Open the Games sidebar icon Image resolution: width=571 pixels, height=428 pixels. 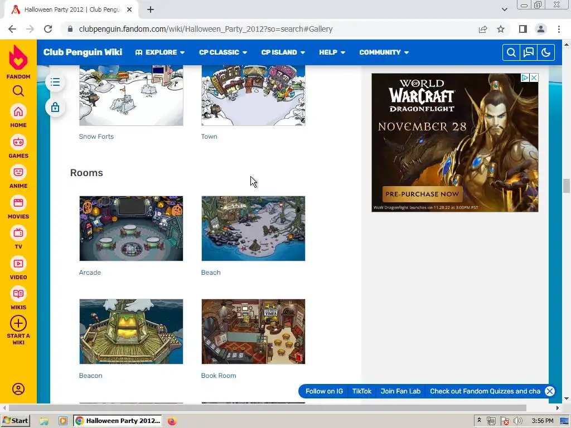point(18,142)
